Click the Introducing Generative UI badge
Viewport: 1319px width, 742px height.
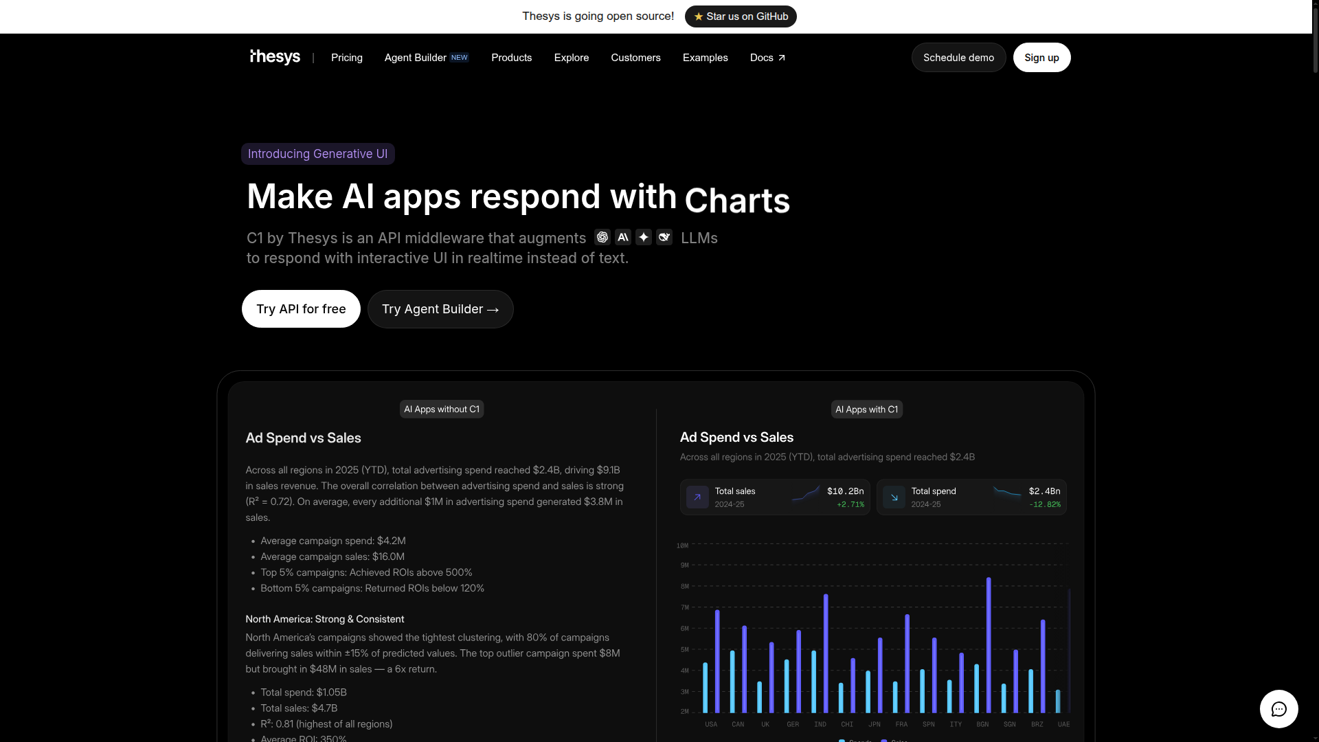[x=317, y=153]
